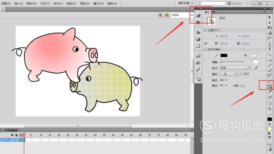274x154 pixels.
Task: Open the Text (T) menu
Action: [x=45, y=3]
